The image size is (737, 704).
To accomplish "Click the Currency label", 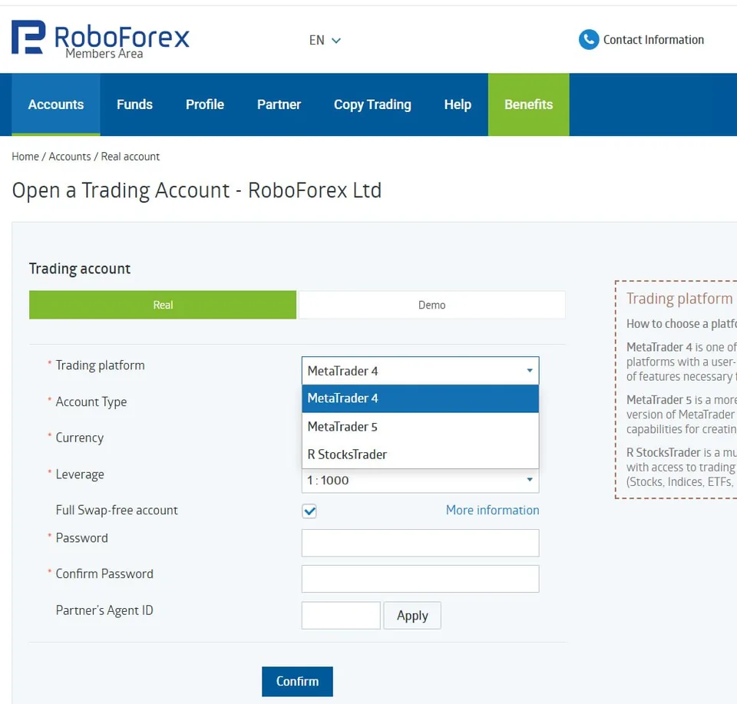I will pos(79,438).
